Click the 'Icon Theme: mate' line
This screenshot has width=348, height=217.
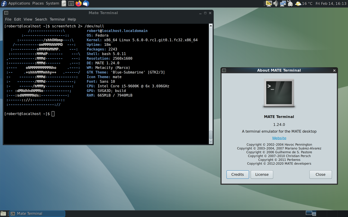[104, 77]
